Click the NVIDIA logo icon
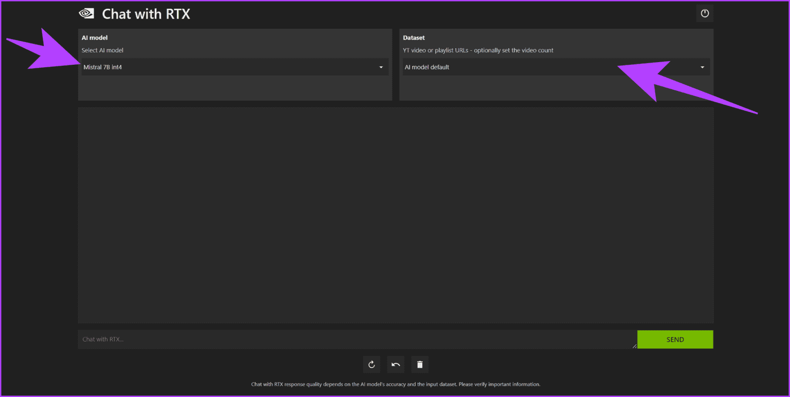This screenshot has height=397, width=790. pyautogui.click(x=85, y=14)
